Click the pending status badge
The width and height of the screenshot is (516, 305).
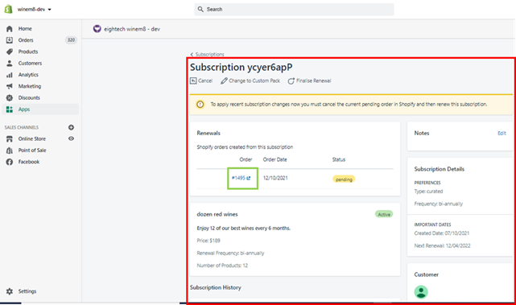(x=344, y=179)
